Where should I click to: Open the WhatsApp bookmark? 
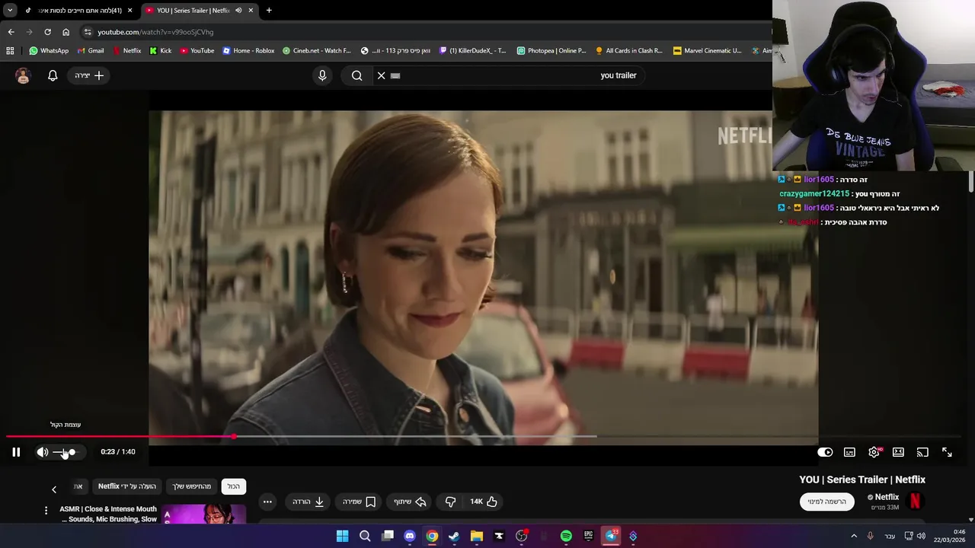pos(49,51)
